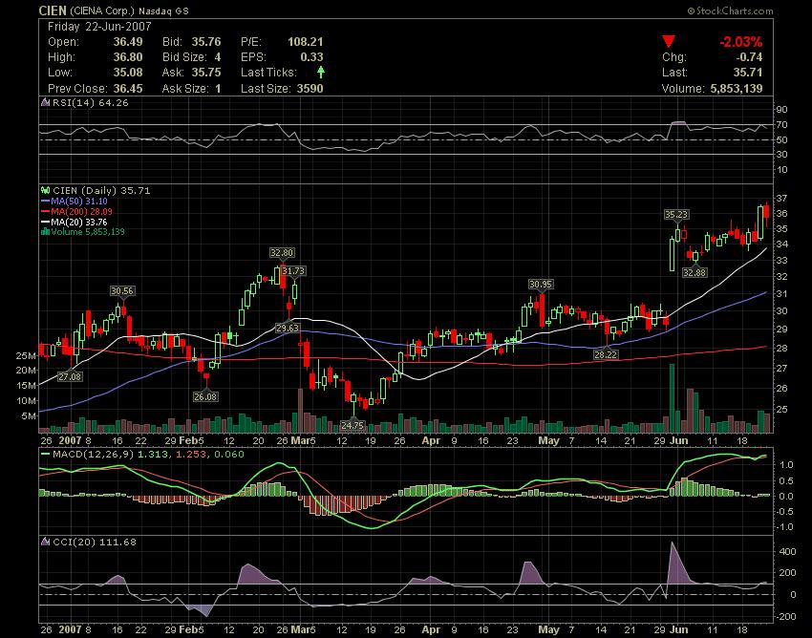Viewport: 812px width, 638px height.
Task: Click the Ask value 35.75
Action: (206, 72)
